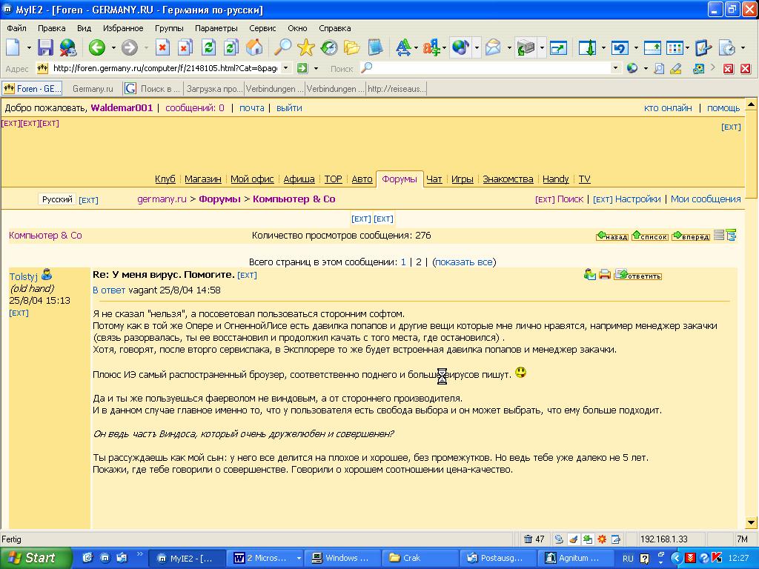Open the Параметры menu
The width and height of the screenshot is (759, 569).
tap(216, 28)
